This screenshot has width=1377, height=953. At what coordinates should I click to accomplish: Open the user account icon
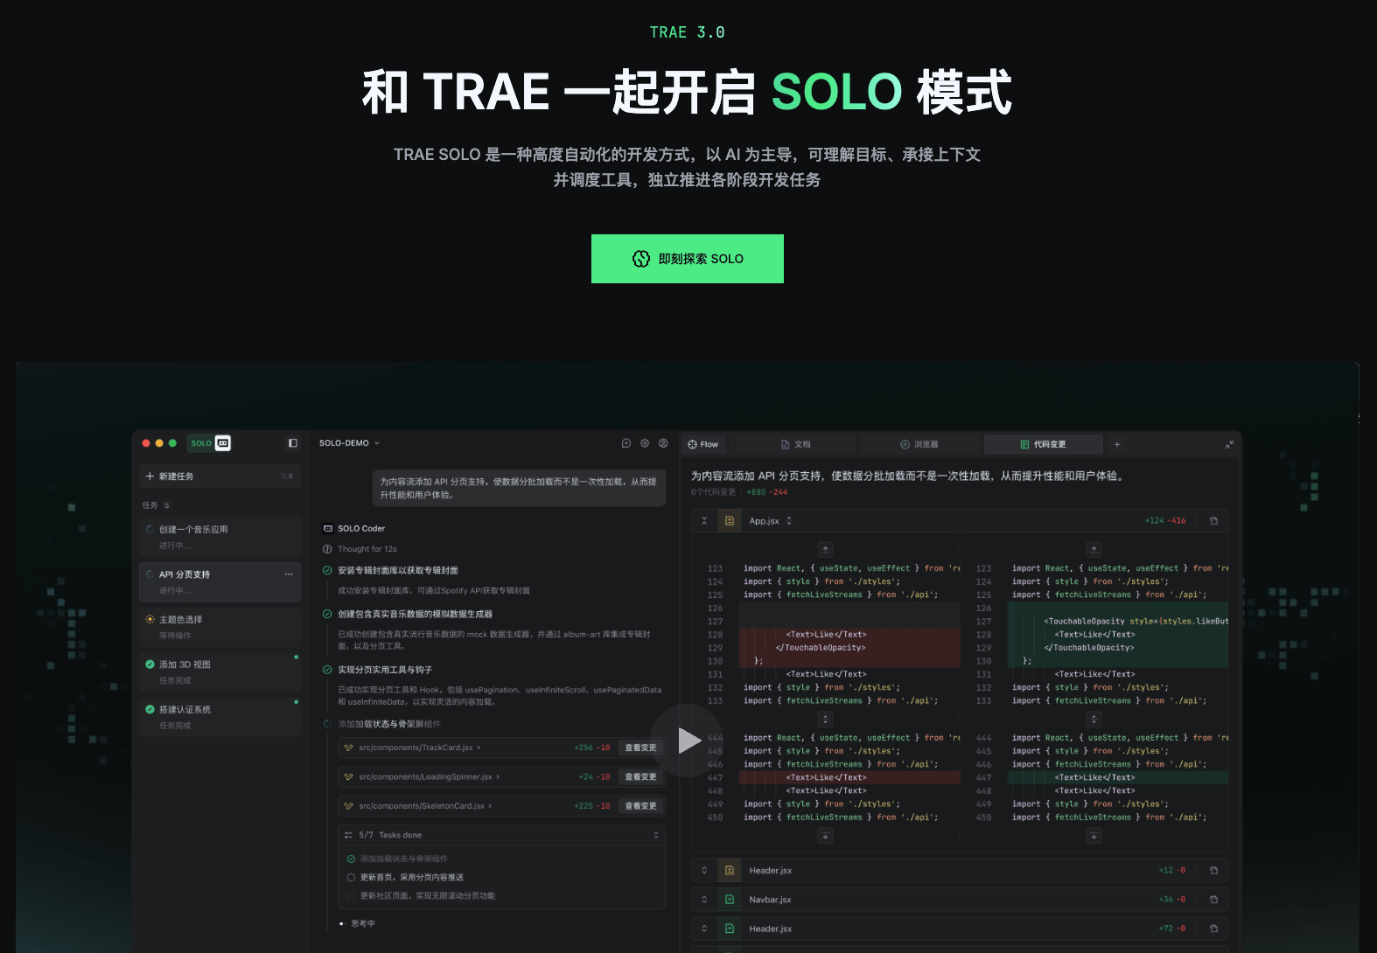coord(663,443)
